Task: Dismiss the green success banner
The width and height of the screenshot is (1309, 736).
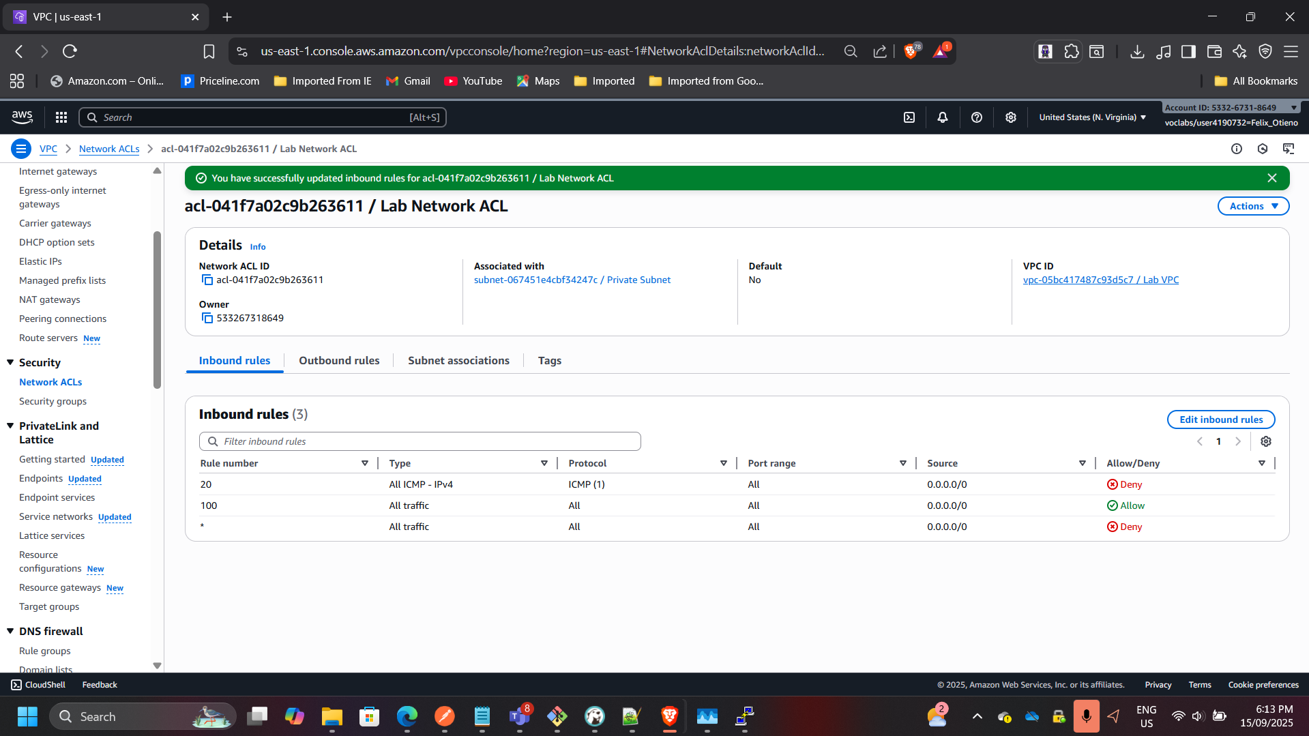Action: (x=1271, y=178)
